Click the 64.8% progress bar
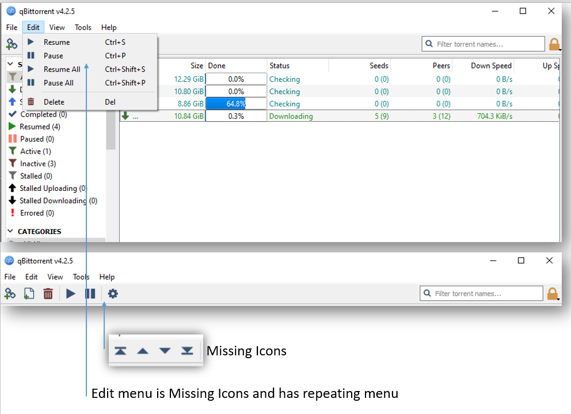The height and width of the screenshot is (414, 571). [236, 103]
